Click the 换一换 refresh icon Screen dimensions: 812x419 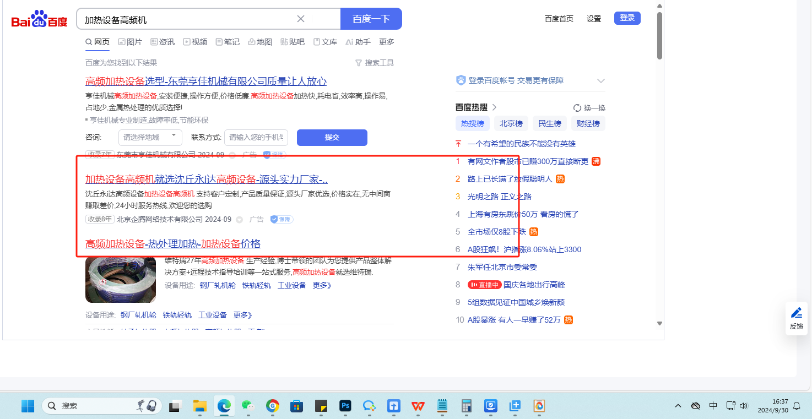click(x=577, y=108)
